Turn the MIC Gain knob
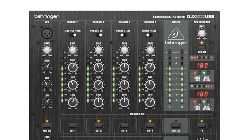 tap(47, 50)
